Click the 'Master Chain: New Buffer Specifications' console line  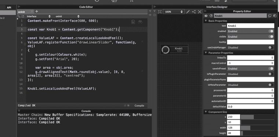coord(85,115)
